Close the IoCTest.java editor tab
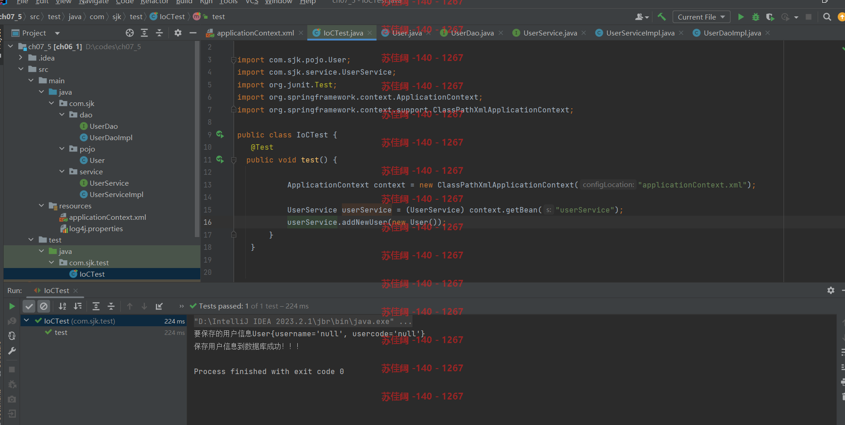This screenshot has width=845, height=425. point(370,33)
